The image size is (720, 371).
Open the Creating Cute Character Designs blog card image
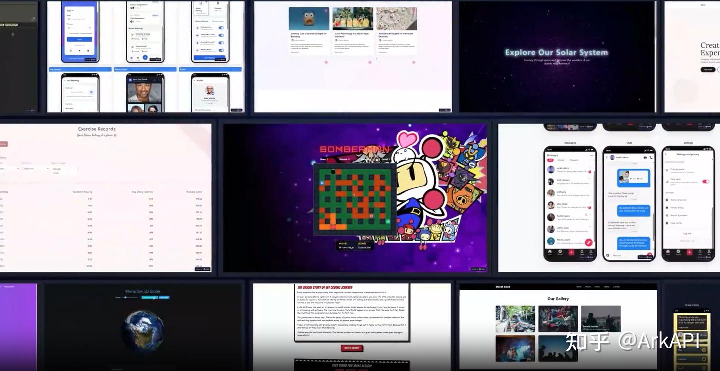(x=309, y=19)
